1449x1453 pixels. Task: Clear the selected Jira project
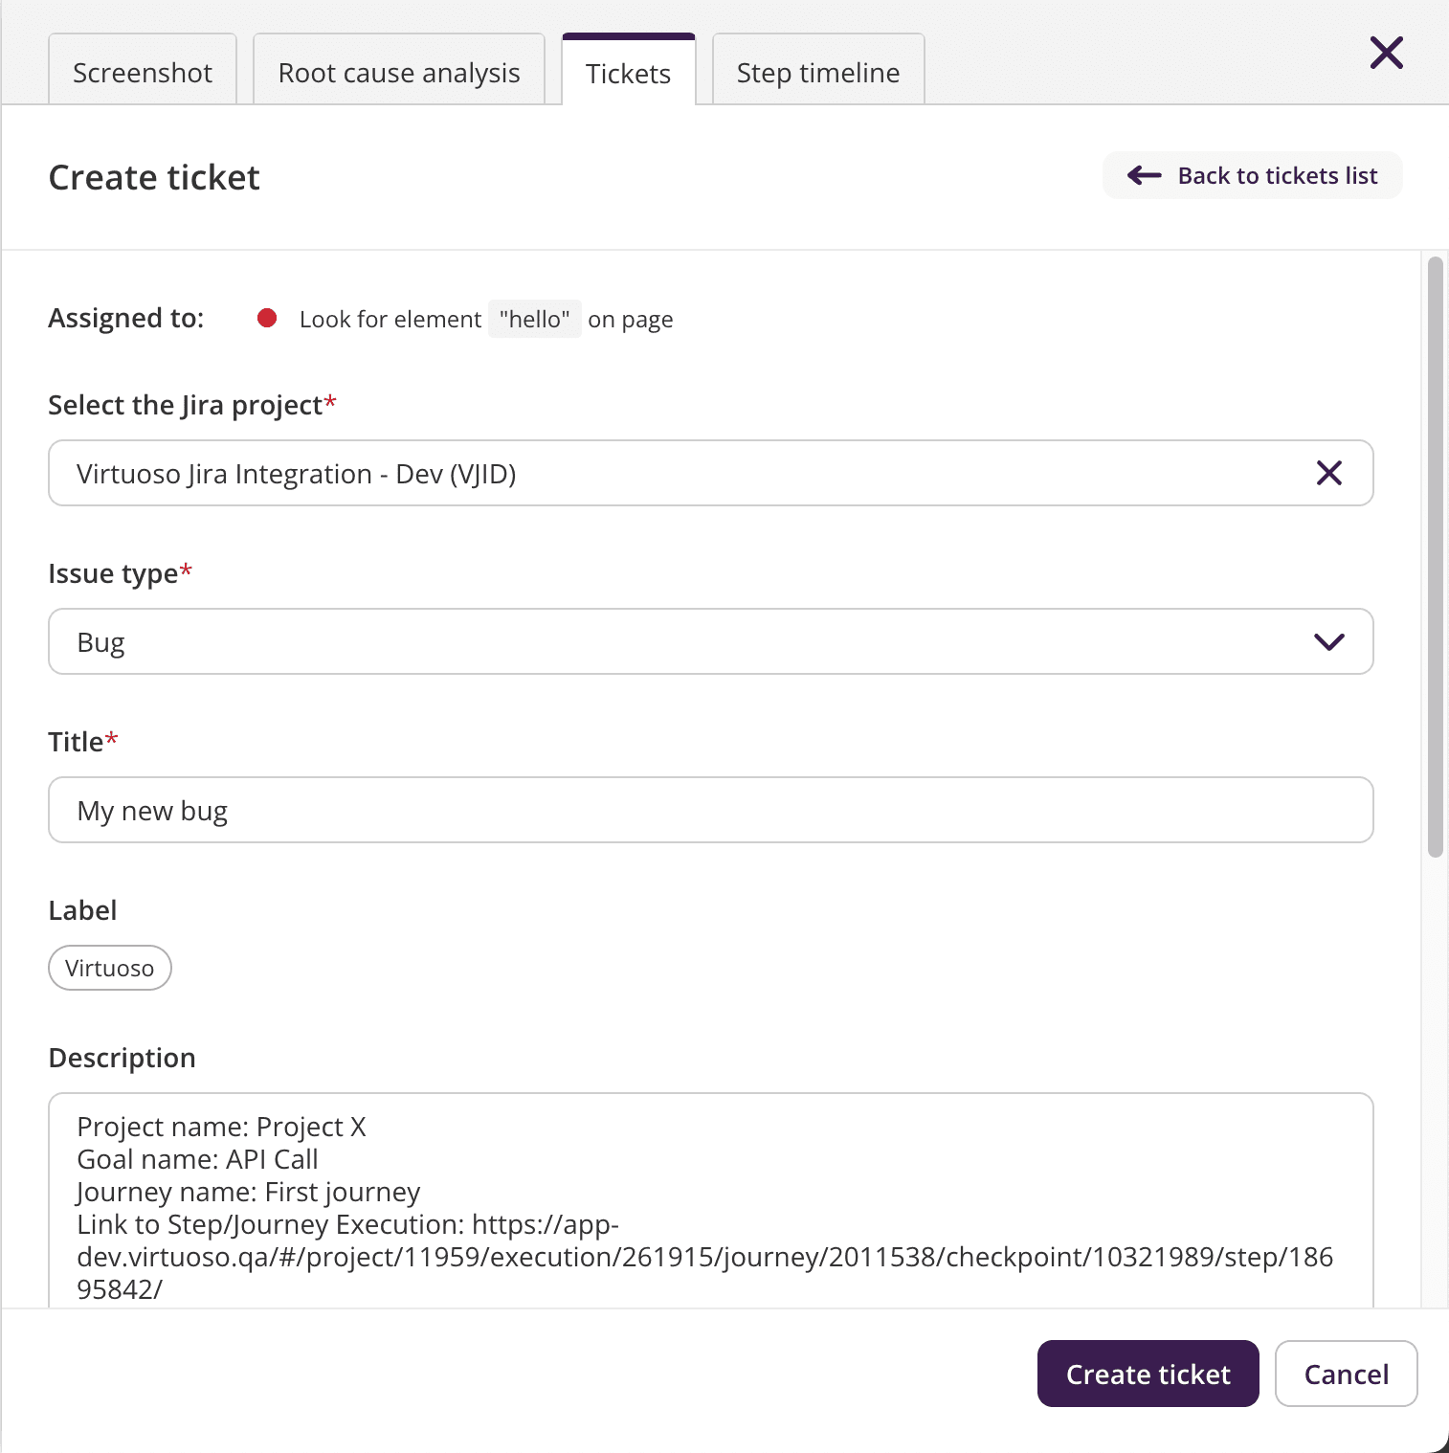tap(1328, 473)
